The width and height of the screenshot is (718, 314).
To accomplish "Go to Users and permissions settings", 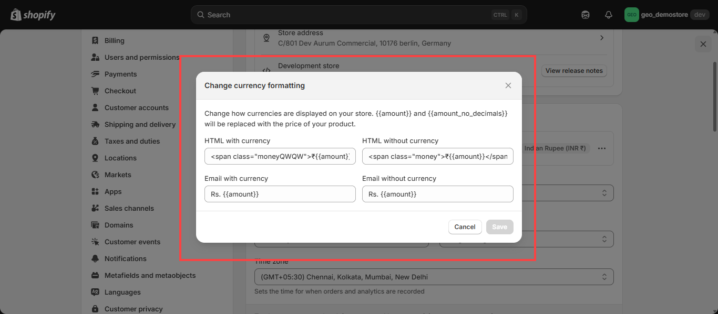I will (141, 57).
